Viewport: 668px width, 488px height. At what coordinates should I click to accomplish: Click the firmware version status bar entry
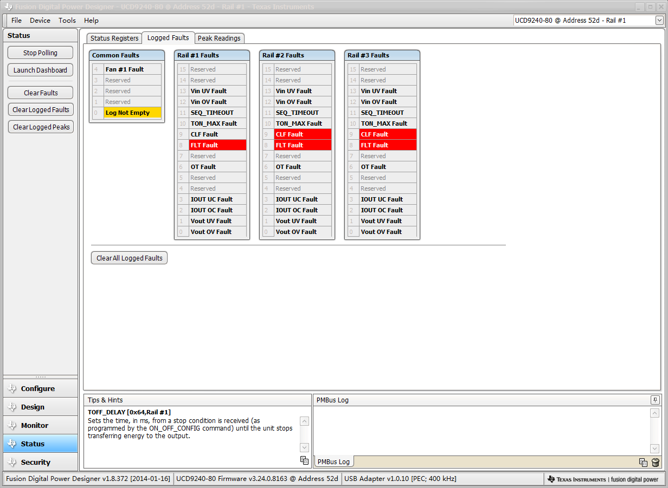click(257, 479)
